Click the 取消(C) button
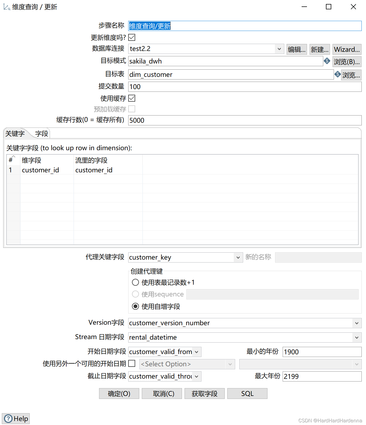Image resolution: width=366 pixels, height=425 pixels. 162,394
